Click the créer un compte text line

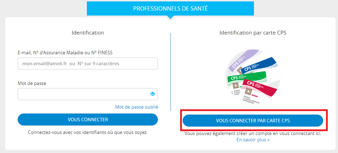pos(253,133)
